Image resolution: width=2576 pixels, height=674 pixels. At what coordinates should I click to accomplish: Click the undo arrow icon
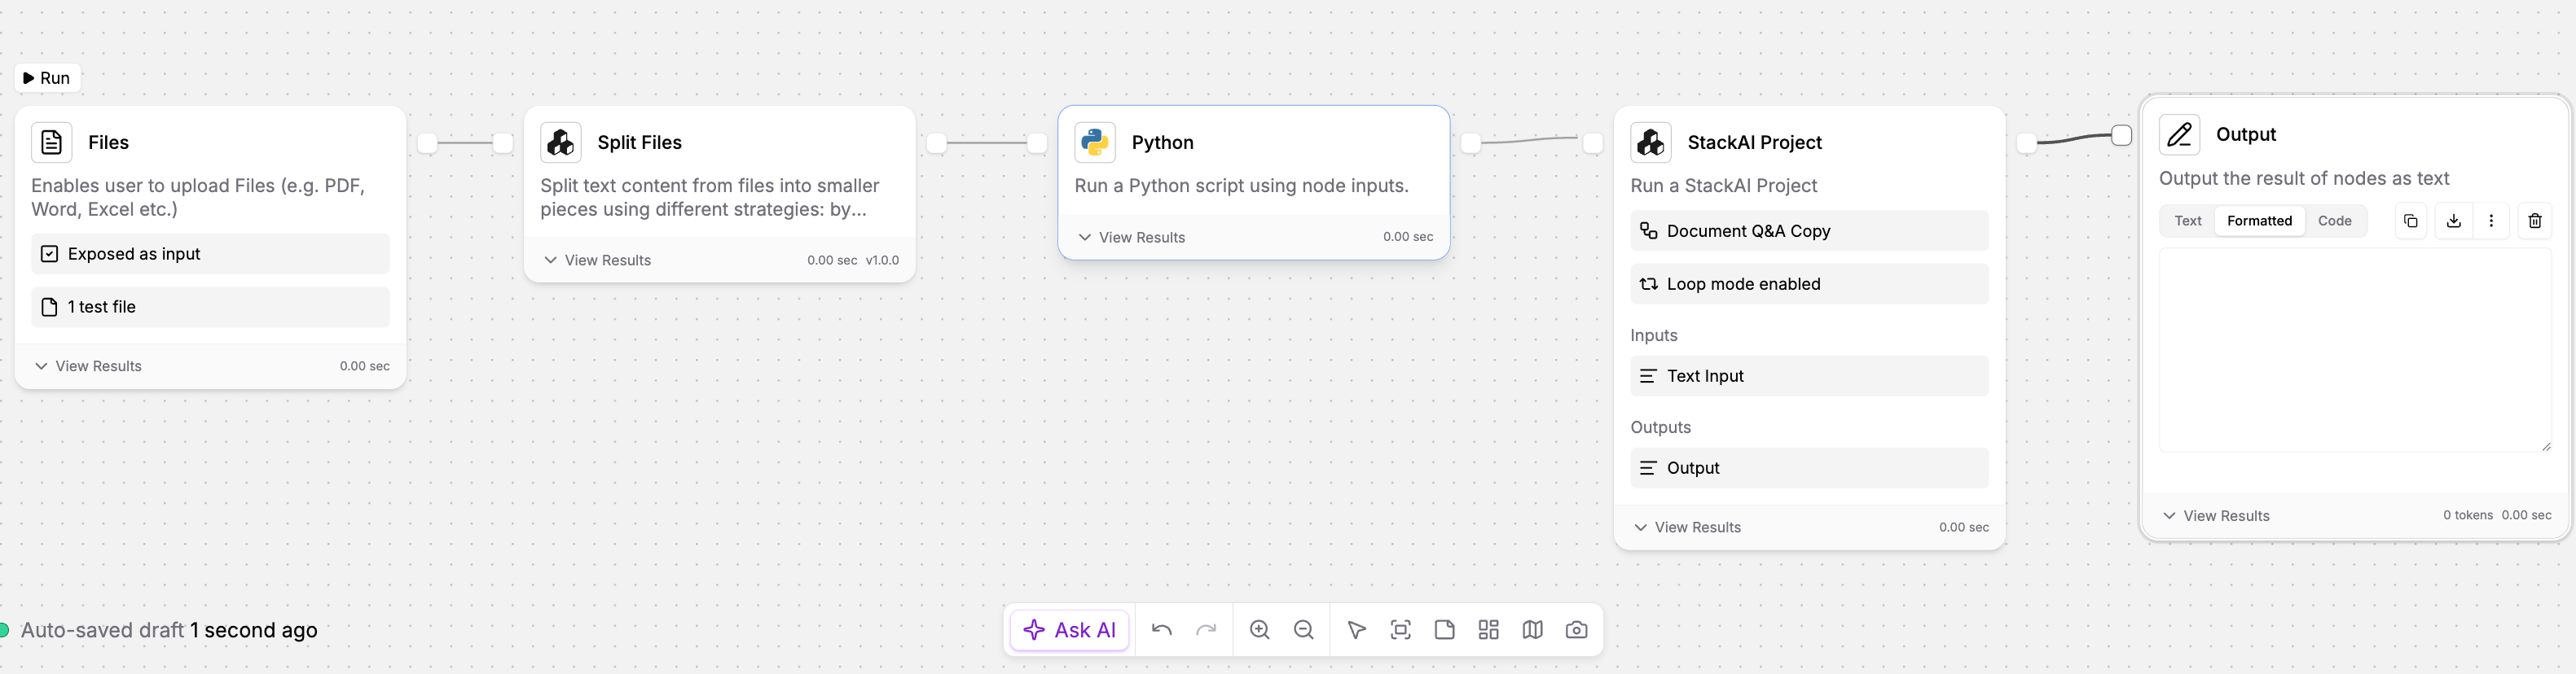(x=1161, y=630)
